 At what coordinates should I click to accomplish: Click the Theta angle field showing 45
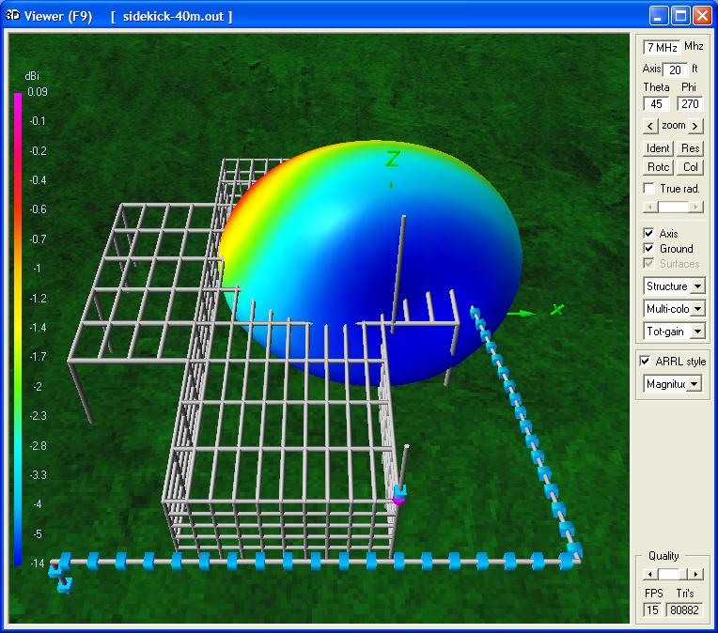(656, 104)
